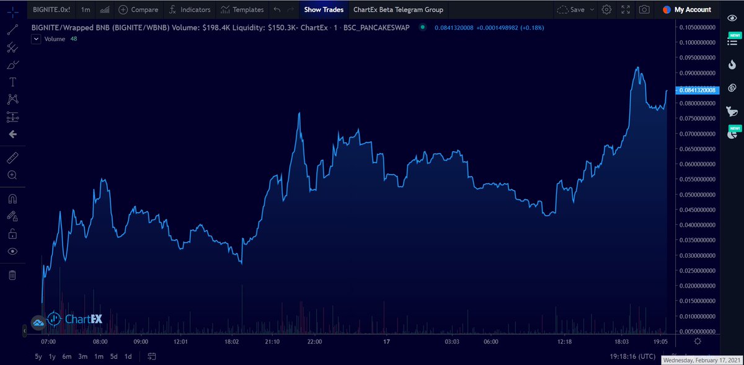Click the Show Trades button
The image size is (744, 365).
(324, 10)
